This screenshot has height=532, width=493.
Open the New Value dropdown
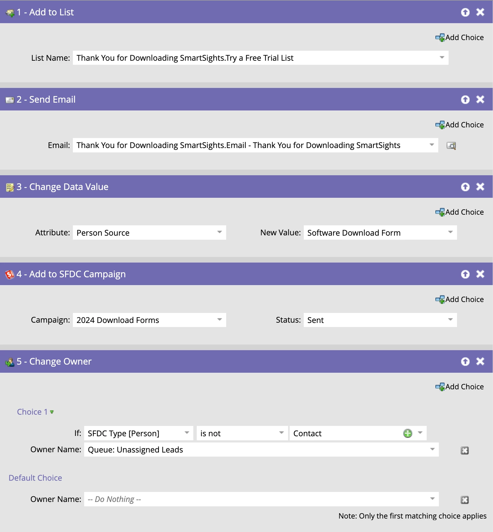tap(450, 232)
